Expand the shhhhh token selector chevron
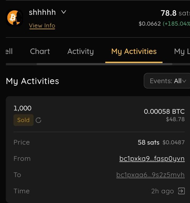The width and height of the screenshot is (190, 203). (63, 12)
